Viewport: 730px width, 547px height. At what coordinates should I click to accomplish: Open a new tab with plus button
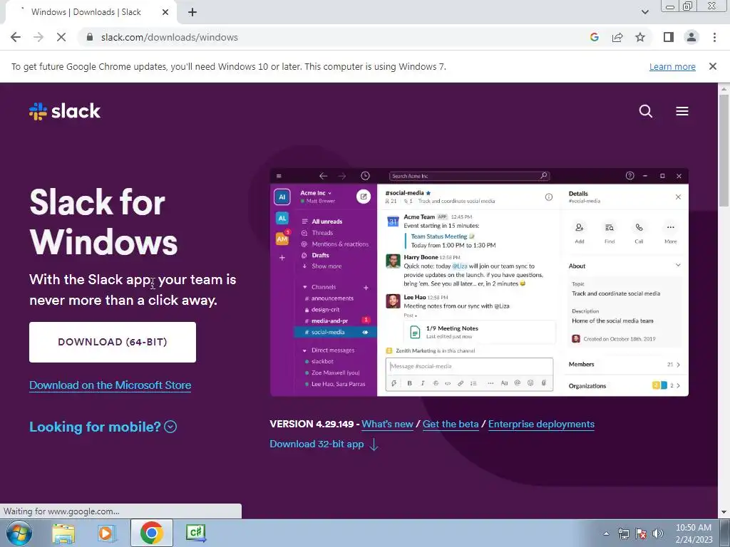(192, 12)
